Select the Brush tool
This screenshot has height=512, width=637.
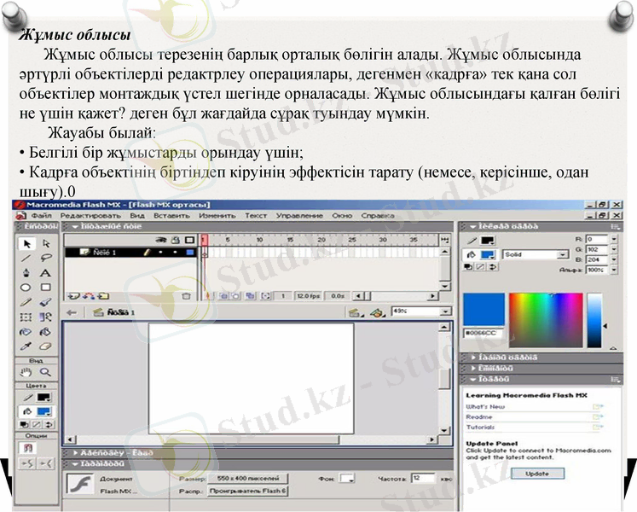point(45,302)
